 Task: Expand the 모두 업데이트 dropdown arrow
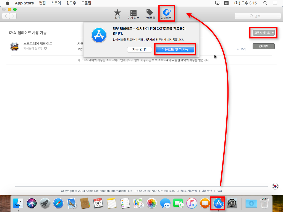[273, 33]
